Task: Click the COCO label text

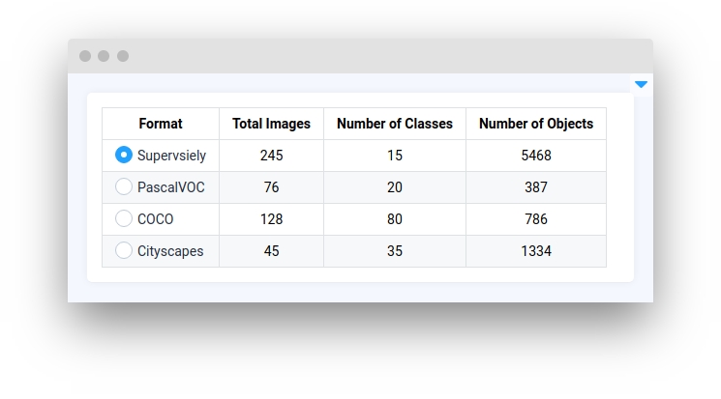Action: pyautogui.click(x=156, y=219)
